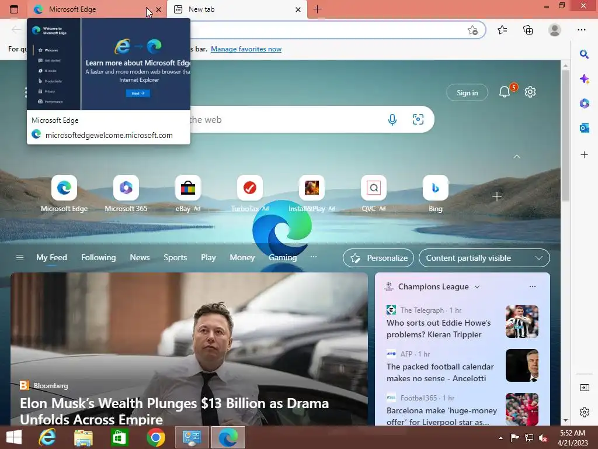The image size is (598, 449).
Task: Select the Play feed tab
Action: coord(208,258)
